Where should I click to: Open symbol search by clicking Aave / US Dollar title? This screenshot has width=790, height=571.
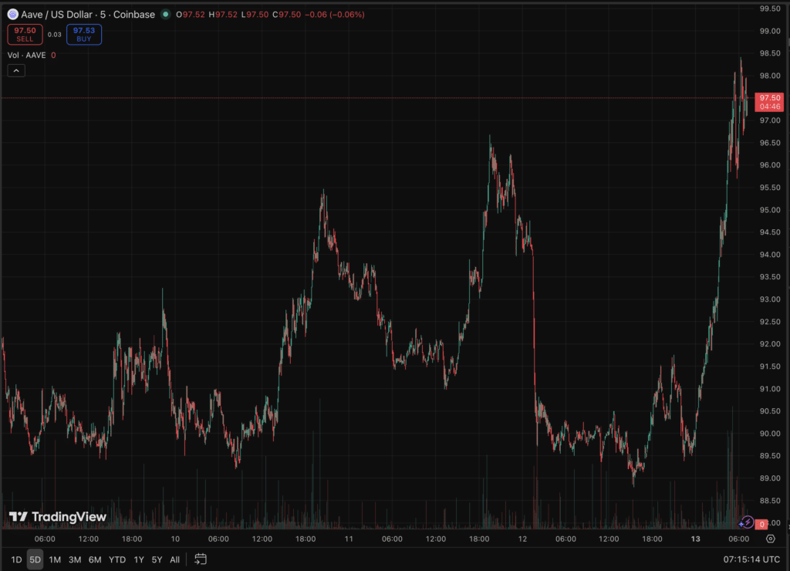click(58, 14)
